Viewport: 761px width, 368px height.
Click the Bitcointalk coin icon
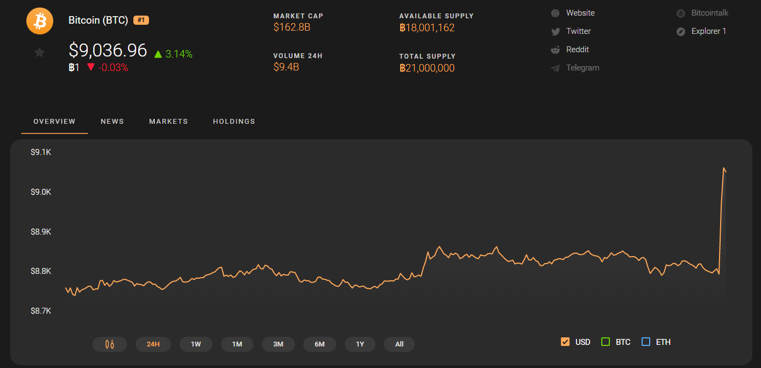point(681,13)
